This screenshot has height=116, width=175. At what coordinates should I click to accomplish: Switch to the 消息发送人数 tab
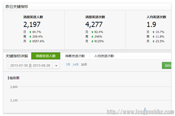[x=46, y=56]
